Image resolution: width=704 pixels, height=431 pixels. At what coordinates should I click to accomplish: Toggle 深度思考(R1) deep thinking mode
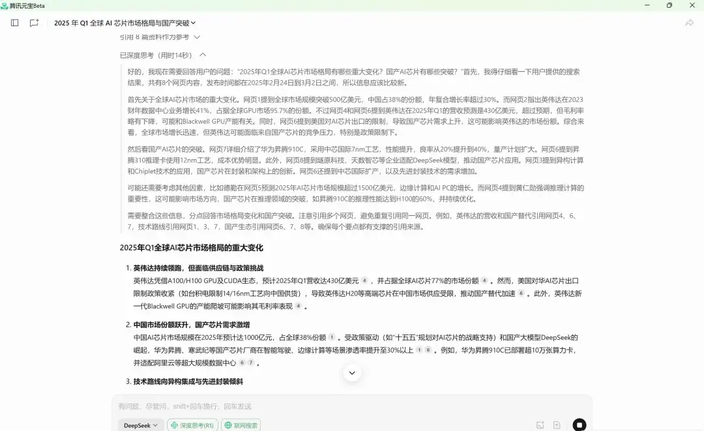[192, 425]
